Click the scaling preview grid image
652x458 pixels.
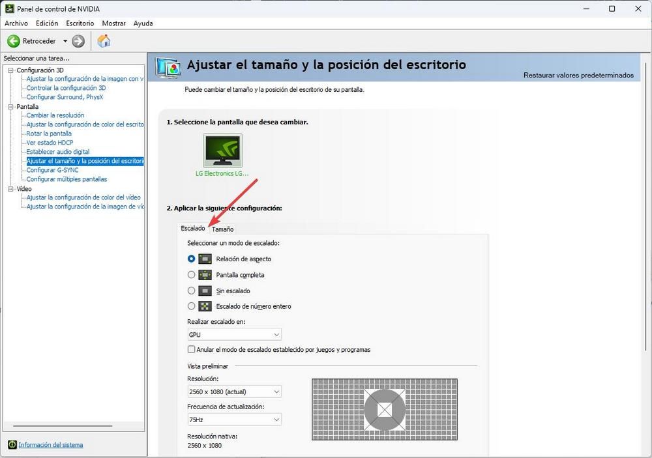click(x=385, y=409)
